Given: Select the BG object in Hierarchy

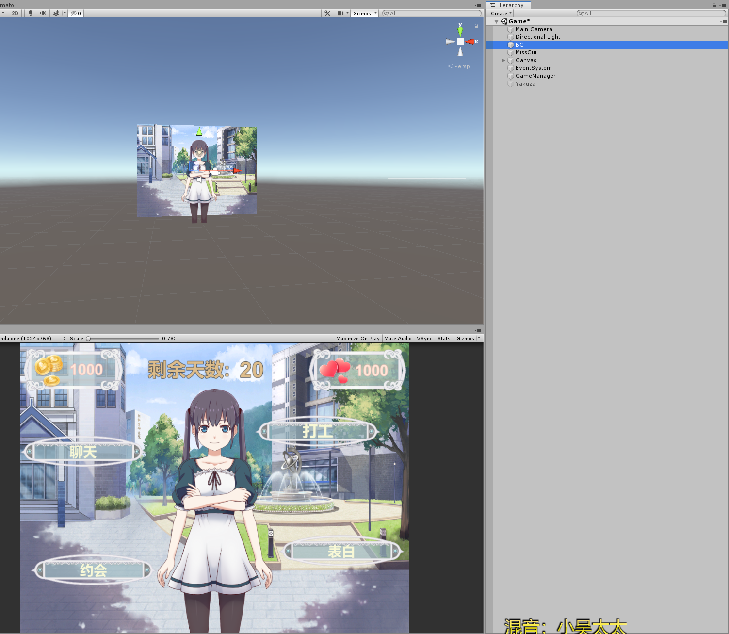Looking at the screenshot, I should pos(607,45).
